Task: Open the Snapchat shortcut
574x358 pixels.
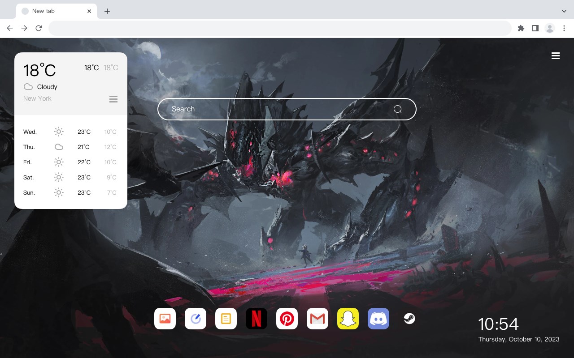Action: pyautogui.click(x=348, y=319)
